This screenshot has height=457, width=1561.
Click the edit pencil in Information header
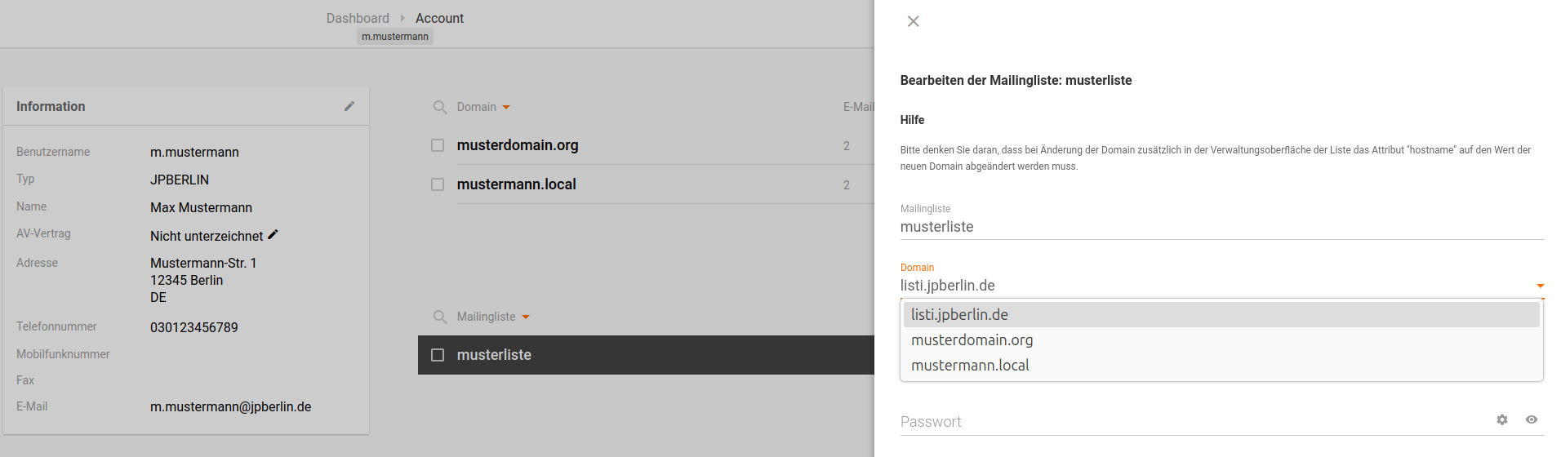pyautogui.click(x=349, y=106)
